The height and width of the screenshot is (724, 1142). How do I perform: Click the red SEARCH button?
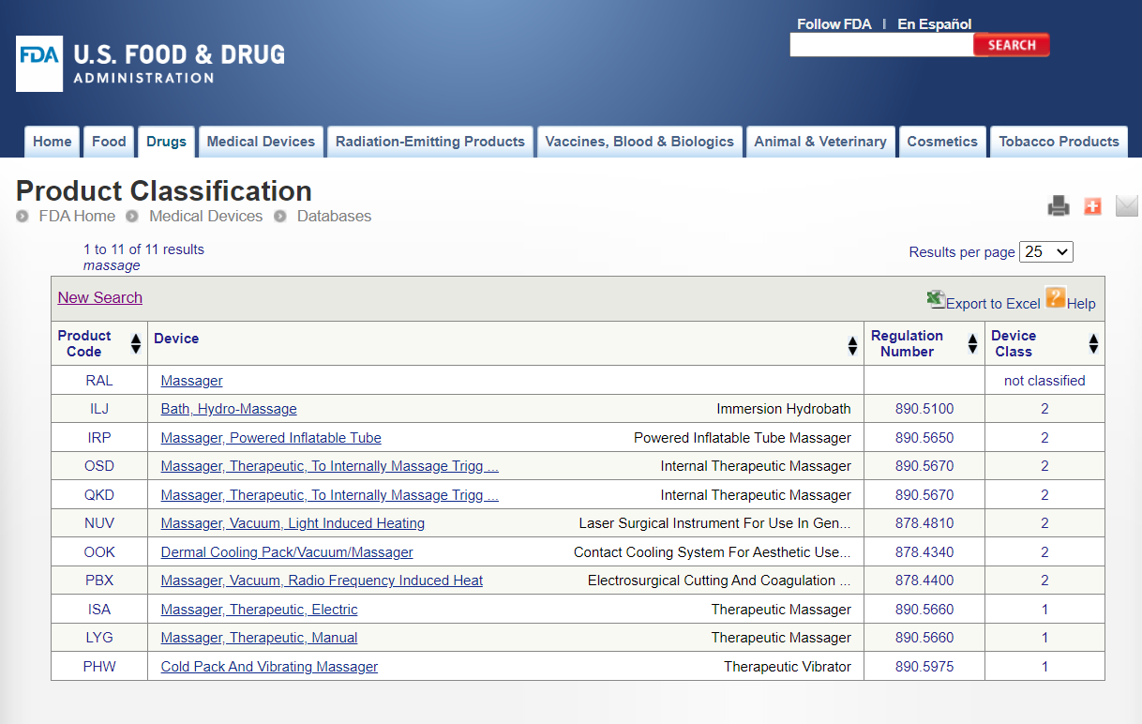click(1012, 45)
